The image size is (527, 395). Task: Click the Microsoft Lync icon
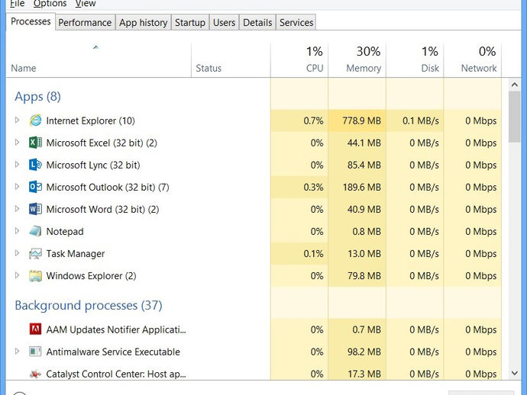click(x=35, y=165)
